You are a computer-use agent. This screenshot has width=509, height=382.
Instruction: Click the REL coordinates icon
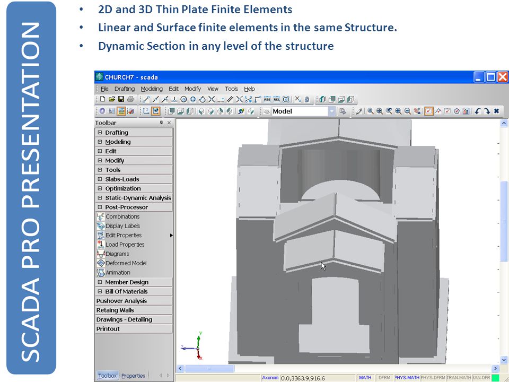coord(276,99)
